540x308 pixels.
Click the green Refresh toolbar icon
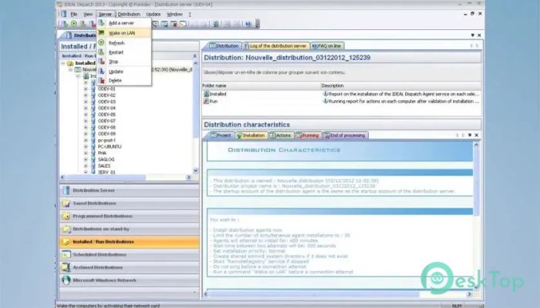(x=74, y=24)
